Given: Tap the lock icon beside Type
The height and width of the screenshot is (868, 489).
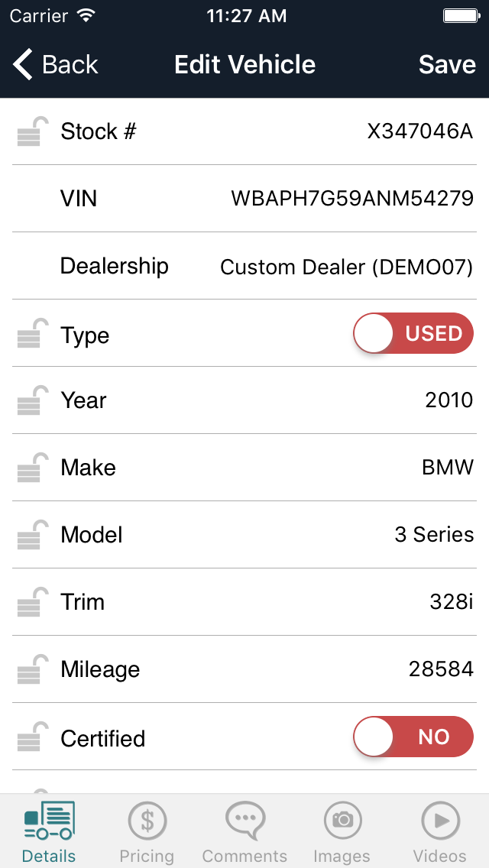Looking at the screenshot, I should (32, 334).
